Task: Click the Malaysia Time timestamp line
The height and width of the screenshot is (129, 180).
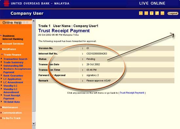Action: click(59, 35)
